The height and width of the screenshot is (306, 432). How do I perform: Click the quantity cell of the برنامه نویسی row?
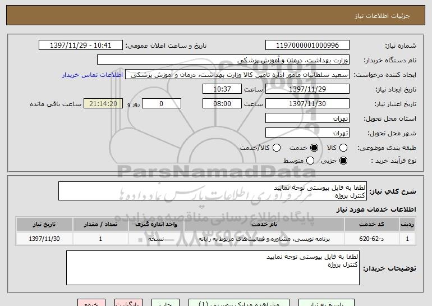100,239
